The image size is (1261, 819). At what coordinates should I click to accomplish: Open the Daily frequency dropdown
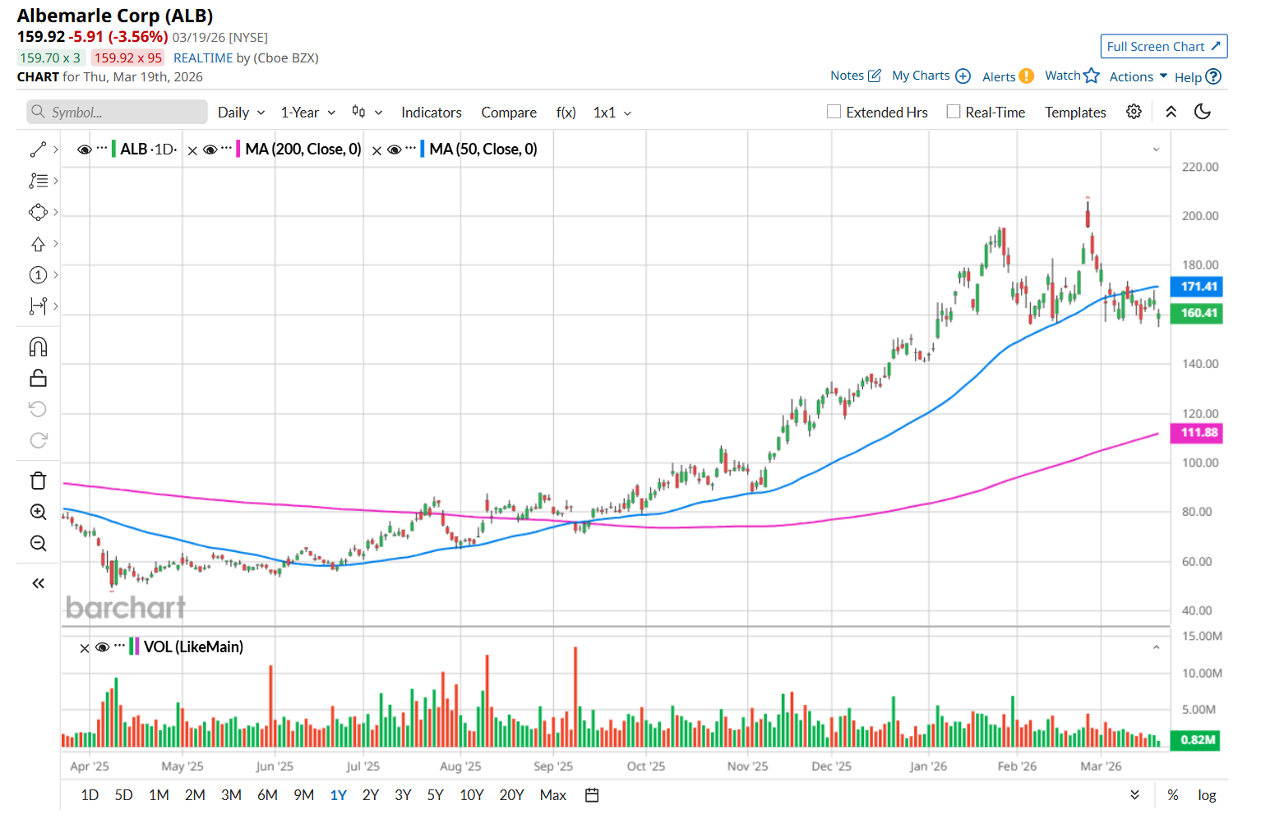pyautogui.click(x=241, y=113)
